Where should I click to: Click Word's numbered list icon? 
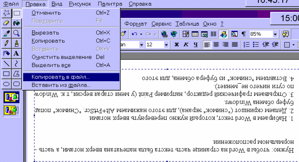coord(246,44)
